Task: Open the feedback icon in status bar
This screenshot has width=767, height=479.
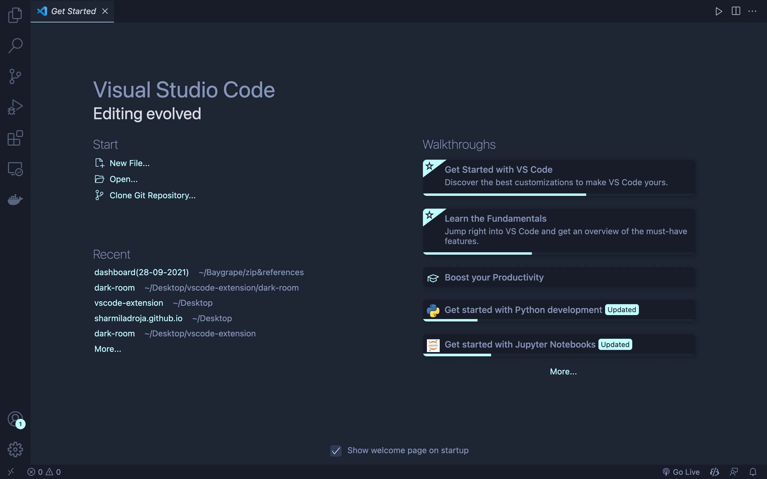Action: click(734, 472)
